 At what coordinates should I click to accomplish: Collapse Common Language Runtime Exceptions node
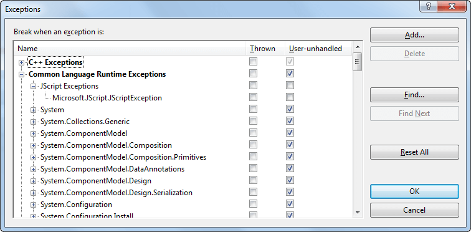21,75
